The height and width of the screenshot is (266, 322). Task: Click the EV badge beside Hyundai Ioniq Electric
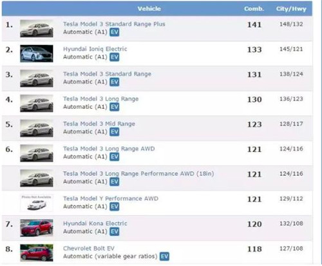(x=114, y=57)
